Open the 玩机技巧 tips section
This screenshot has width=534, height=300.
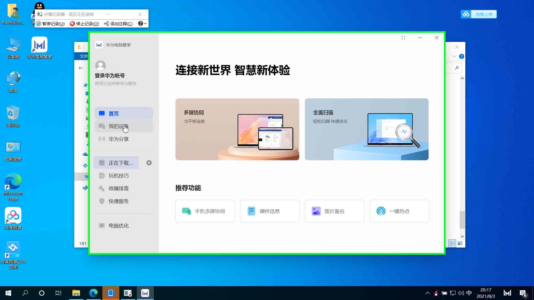pyautogui.click(x=118, y=175)
